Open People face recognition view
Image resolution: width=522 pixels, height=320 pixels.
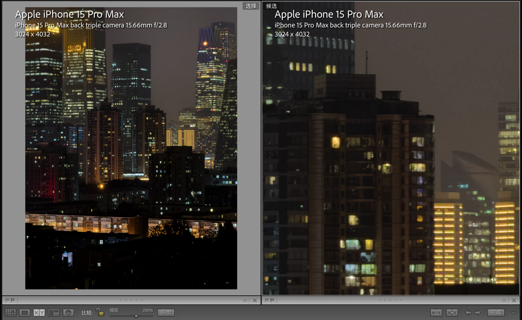(68, 313)
